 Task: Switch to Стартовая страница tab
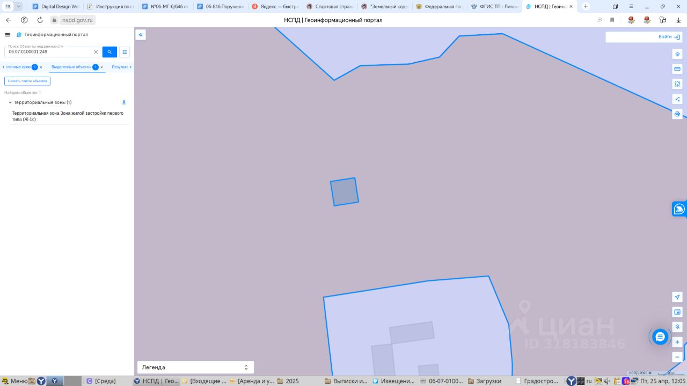click(x=330, y=6)
